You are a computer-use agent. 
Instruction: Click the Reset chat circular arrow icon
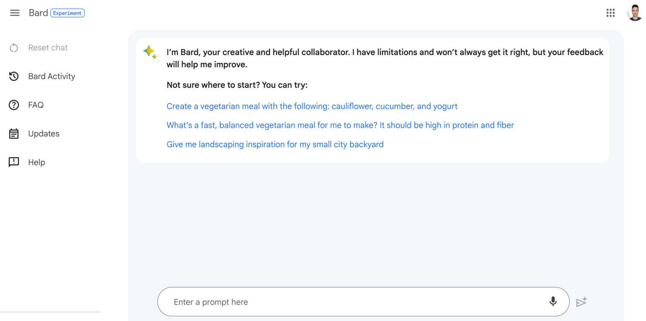point(14,48)
